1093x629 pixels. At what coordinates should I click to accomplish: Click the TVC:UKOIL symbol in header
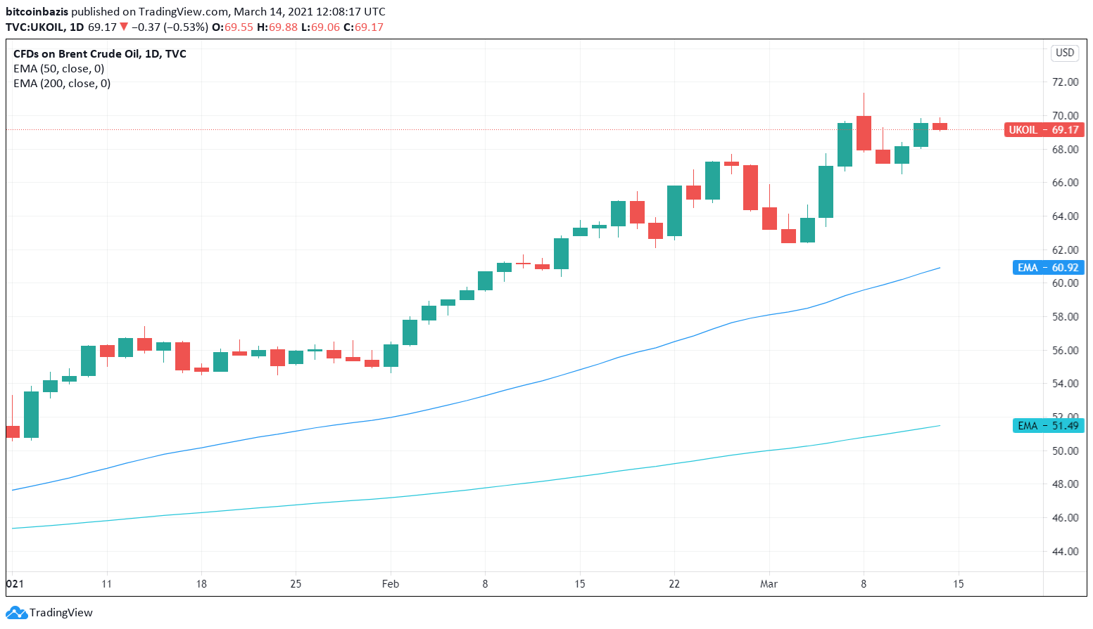coord(35,27)
